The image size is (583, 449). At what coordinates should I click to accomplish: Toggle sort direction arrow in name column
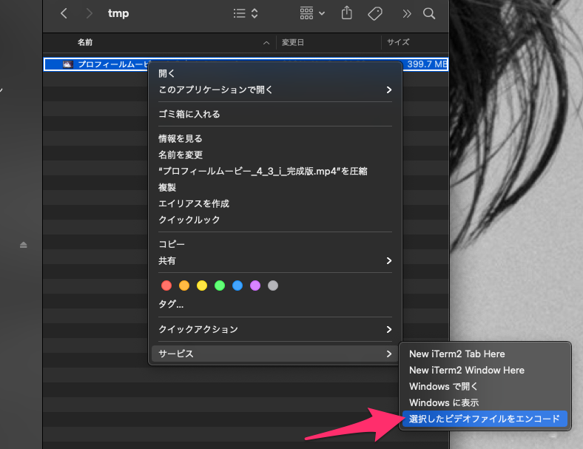(266, 43)
